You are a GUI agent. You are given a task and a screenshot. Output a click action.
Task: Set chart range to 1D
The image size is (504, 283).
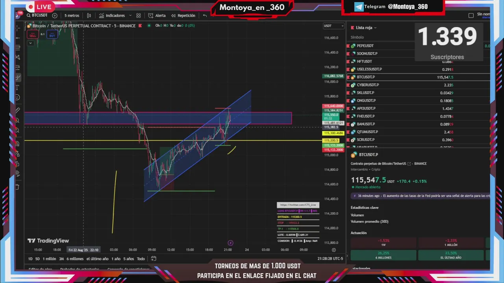(x=30, y=259)
